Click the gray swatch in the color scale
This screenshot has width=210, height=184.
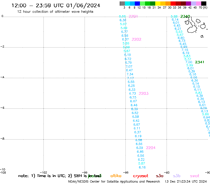coord(122,3)
